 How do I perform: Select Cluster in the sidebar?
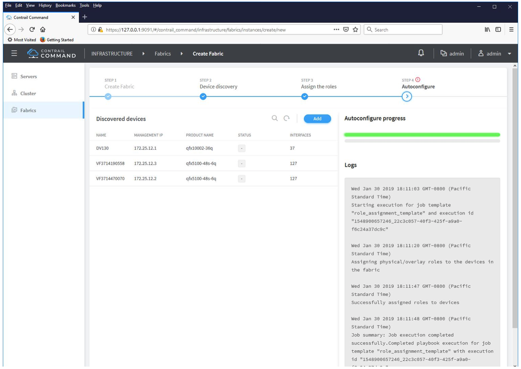(x=28, y=93)
